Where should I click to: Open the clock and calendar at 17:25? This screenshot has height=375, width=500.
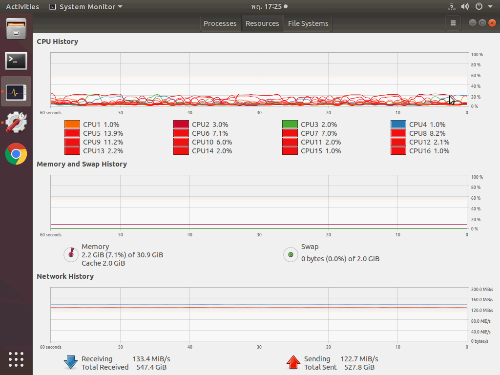coord(269,6)
